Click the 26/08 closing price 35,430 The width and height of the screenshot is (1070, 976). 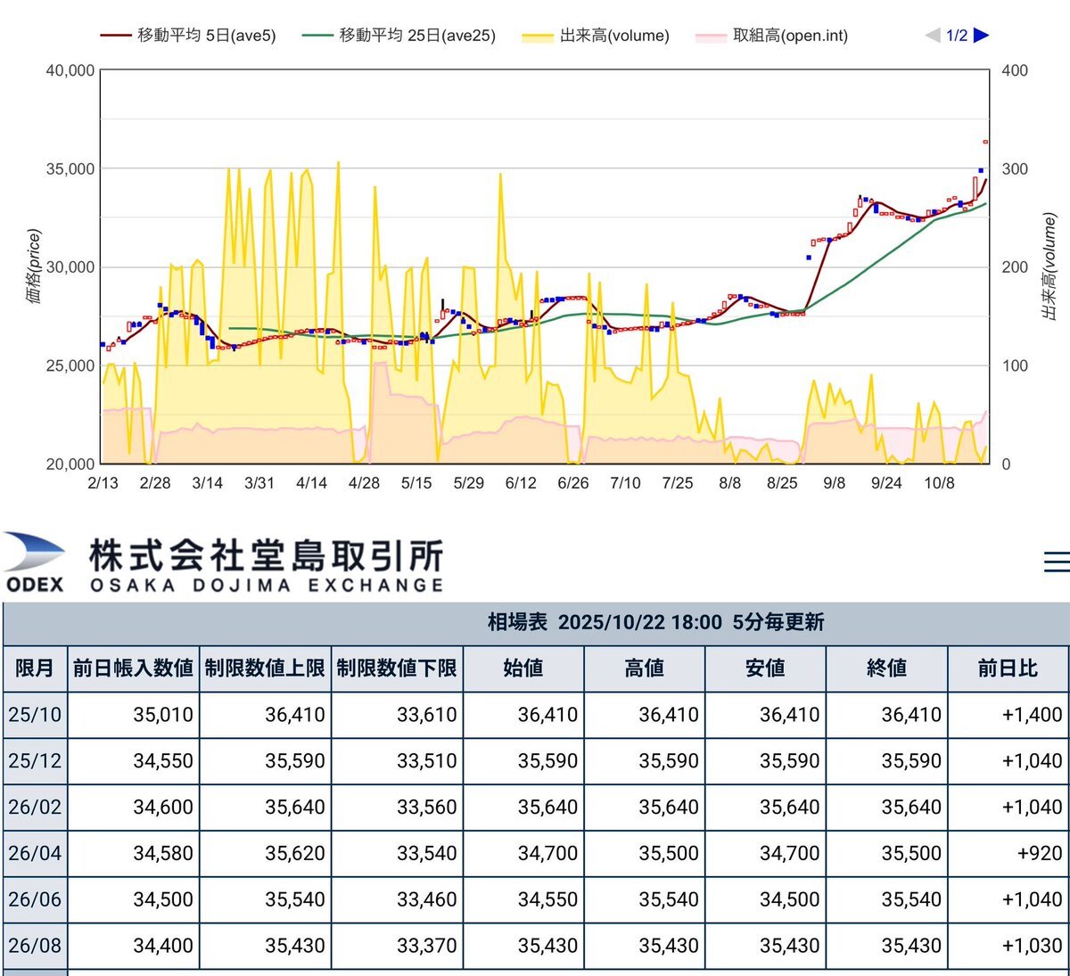pos(910,946)
